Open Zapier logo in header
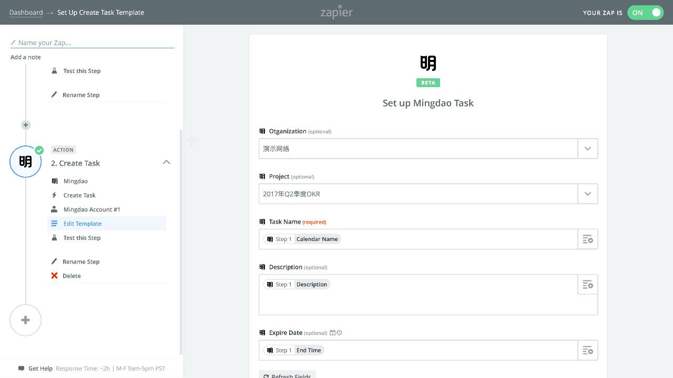 [x=336, y=13]
